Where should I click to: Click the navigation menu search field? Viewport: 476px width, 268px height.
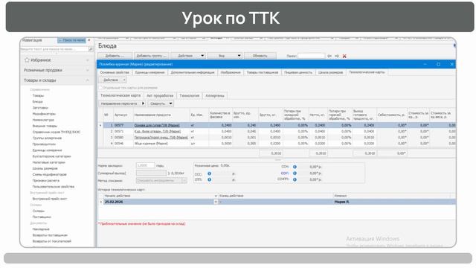click(x=54, y=49)
